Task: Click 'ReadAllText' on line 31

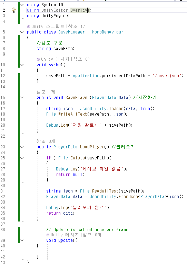Action: [105, 191]
